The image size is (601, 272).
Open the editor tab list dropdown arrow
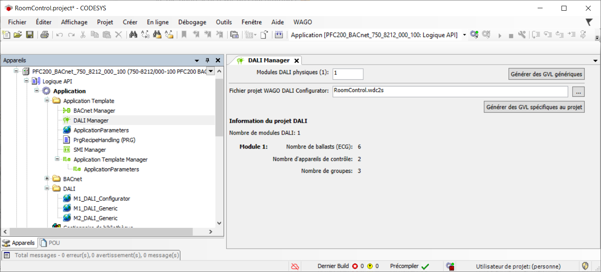point(595,61)
